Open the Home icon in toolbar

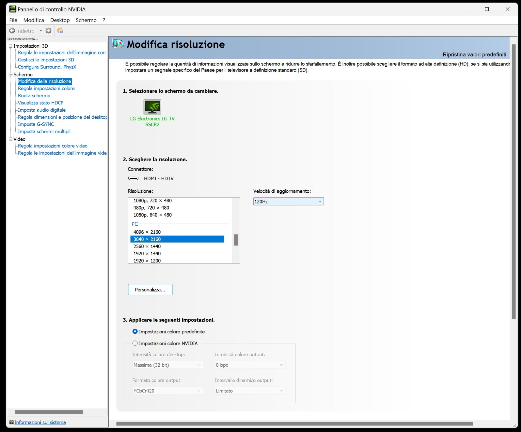60,30
